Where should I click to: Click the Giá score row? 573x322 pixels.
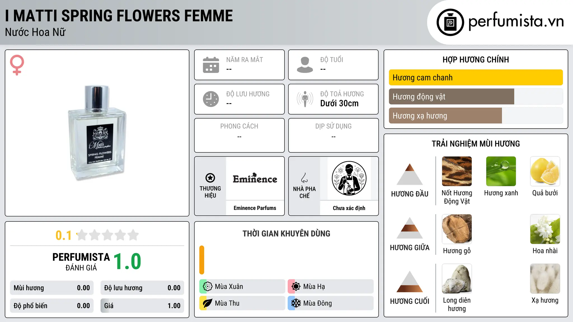point(142,306)
